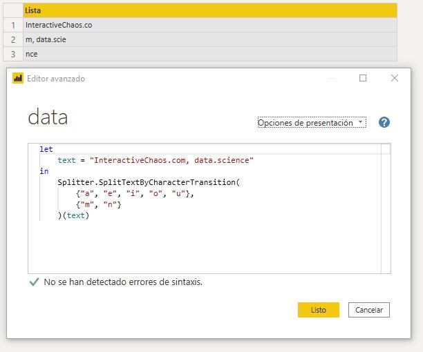Select row 3 'nce' cell

210,54
